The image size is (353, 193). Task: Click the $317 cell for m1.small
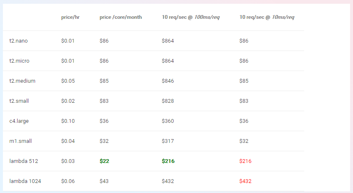tap(168, 141)
